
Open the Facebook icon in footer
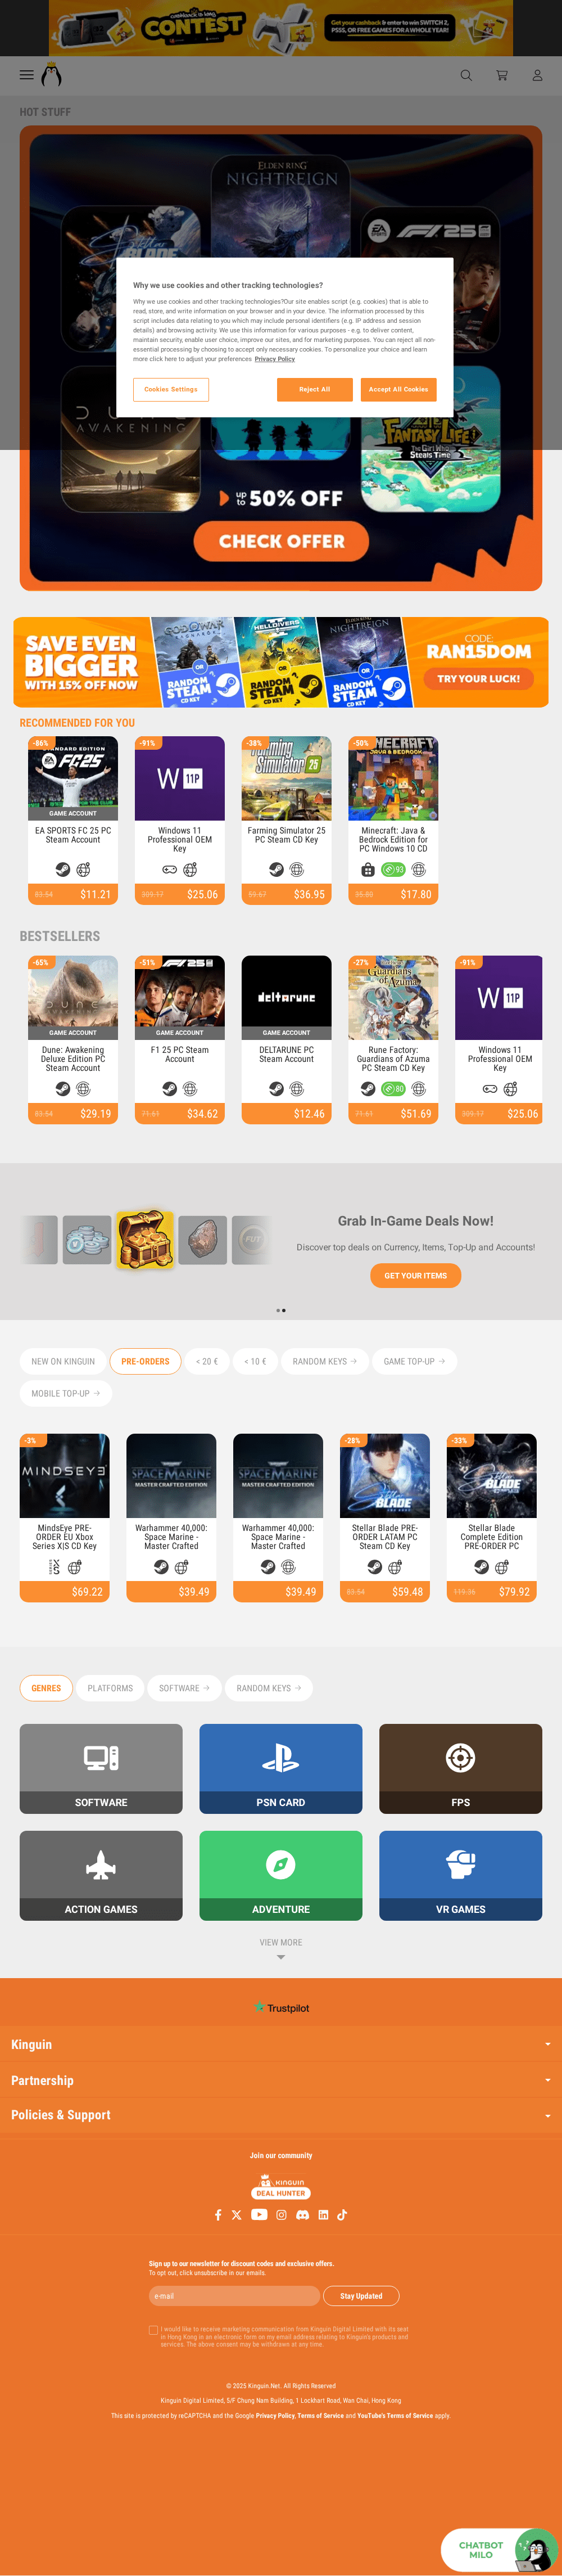point(218,2215)
